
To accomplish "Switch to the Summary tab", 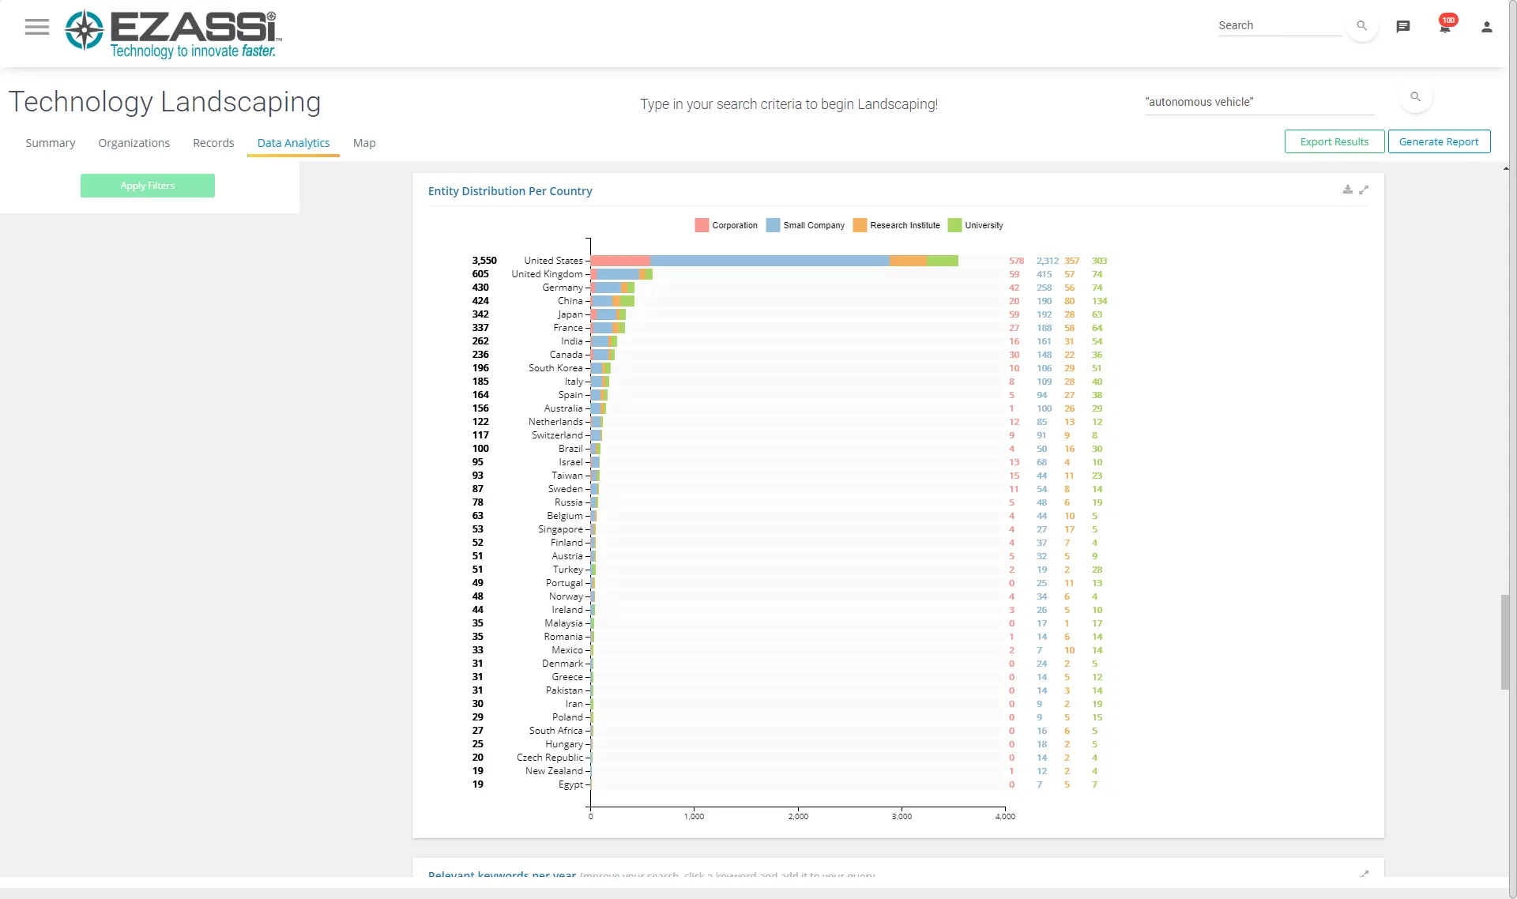I will click(50, 143).
